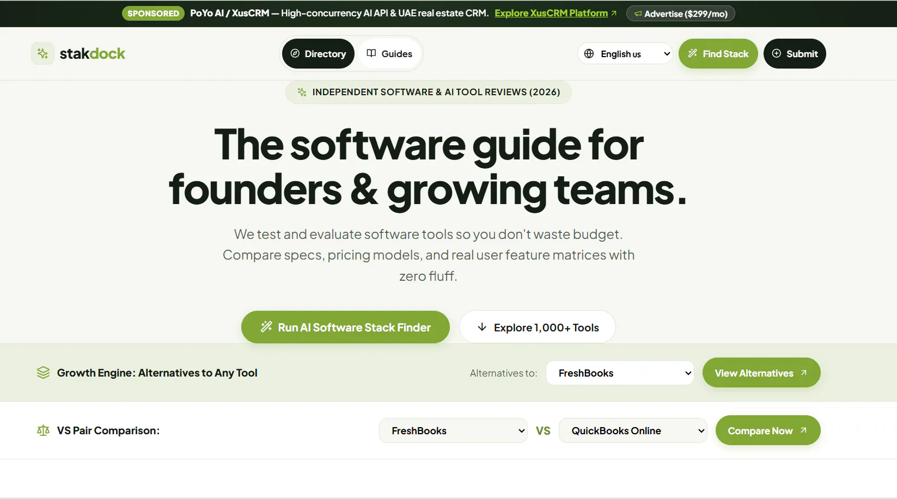Switch to the Guides tab
The image size is (897, 499).
click(389, 53)
